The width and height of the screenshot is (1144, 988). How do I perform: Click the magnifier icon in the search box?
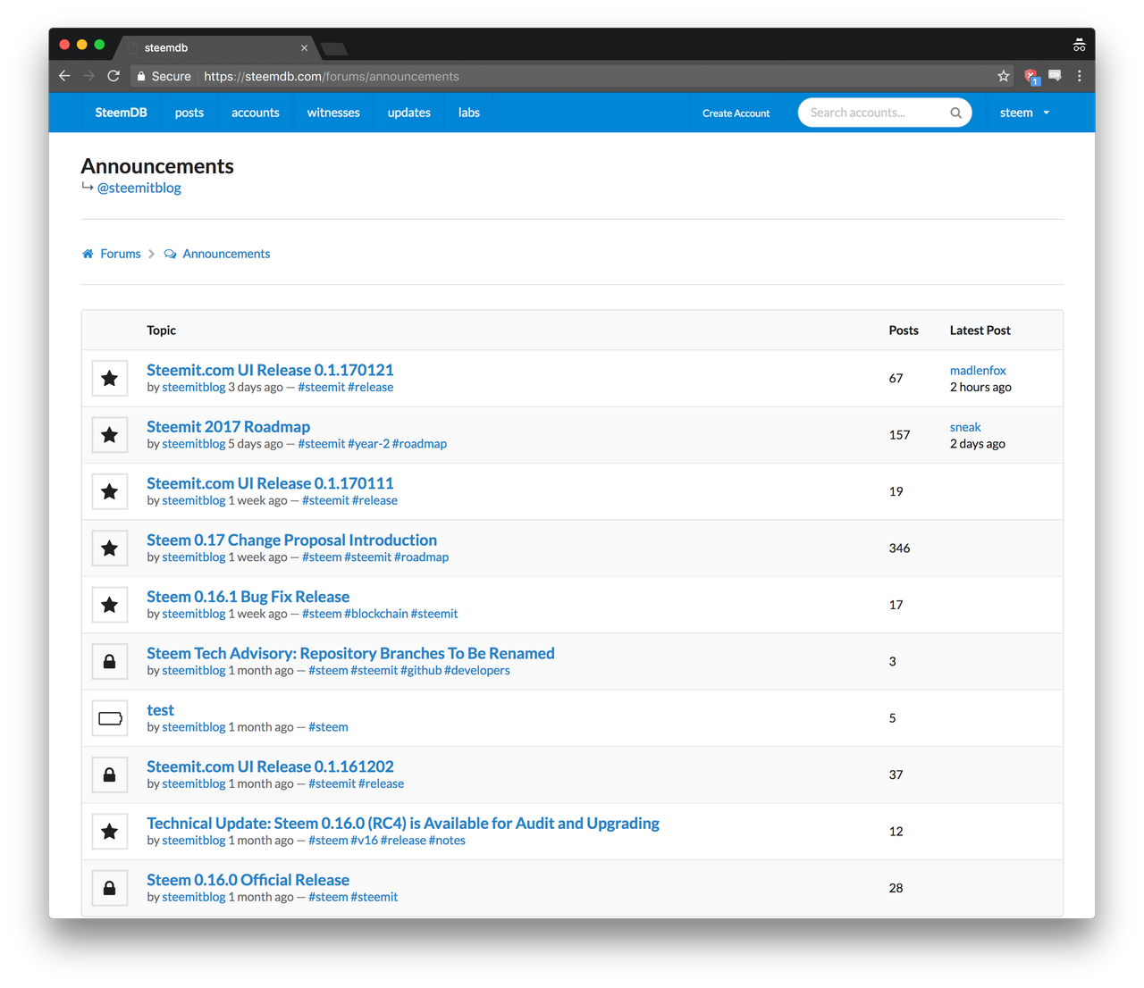click(x=955, y=112)
